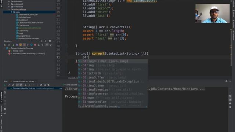Choose StringJoiner completion suggestion

click(x=112, y=85)
